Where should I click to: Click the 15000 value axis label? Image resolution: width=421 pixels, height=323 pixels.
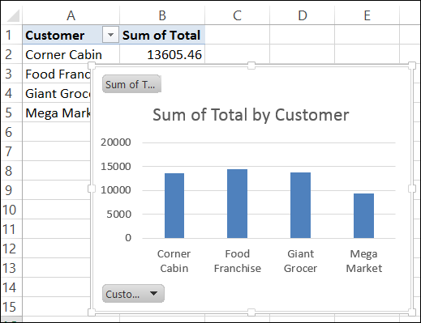pyautogui.click(x=116, y=166)
